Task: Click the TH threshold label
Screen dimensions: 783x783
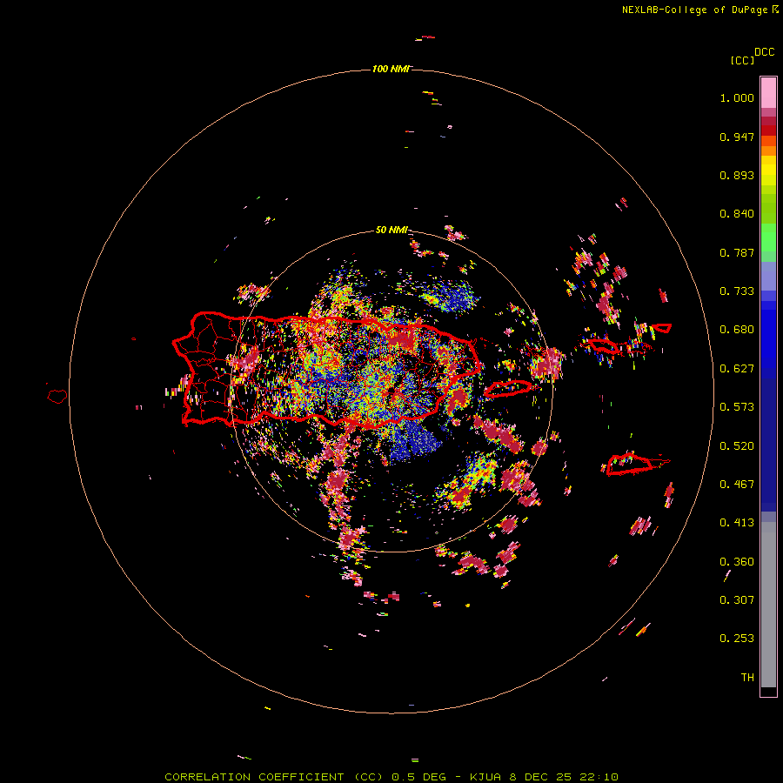Action: coord(747,678)
